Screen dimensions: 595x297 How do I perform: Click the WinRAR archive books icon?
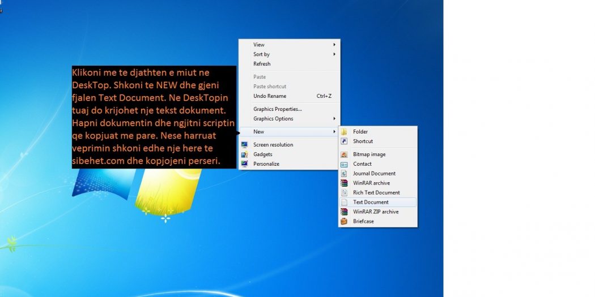344,183
